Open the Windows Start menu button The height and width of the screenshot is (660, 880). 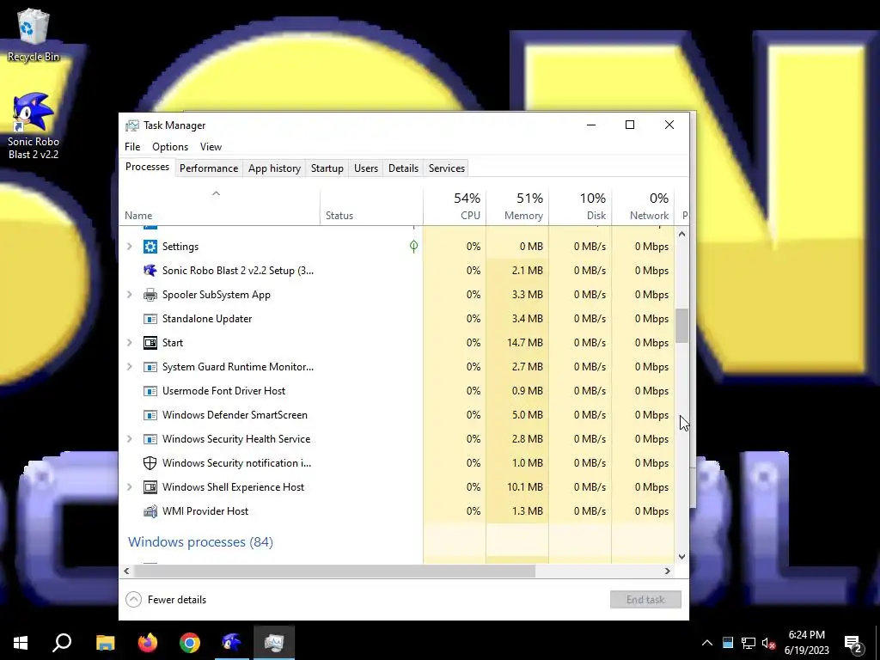point(21,643)
